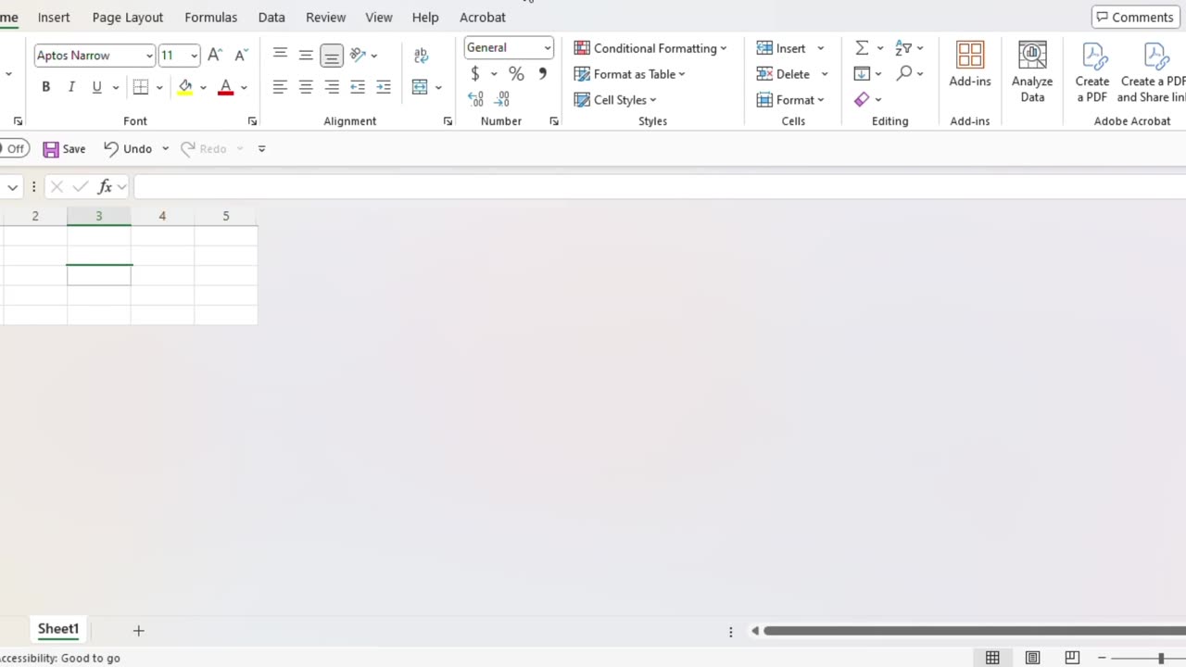Decrease font size

point(241,56)
